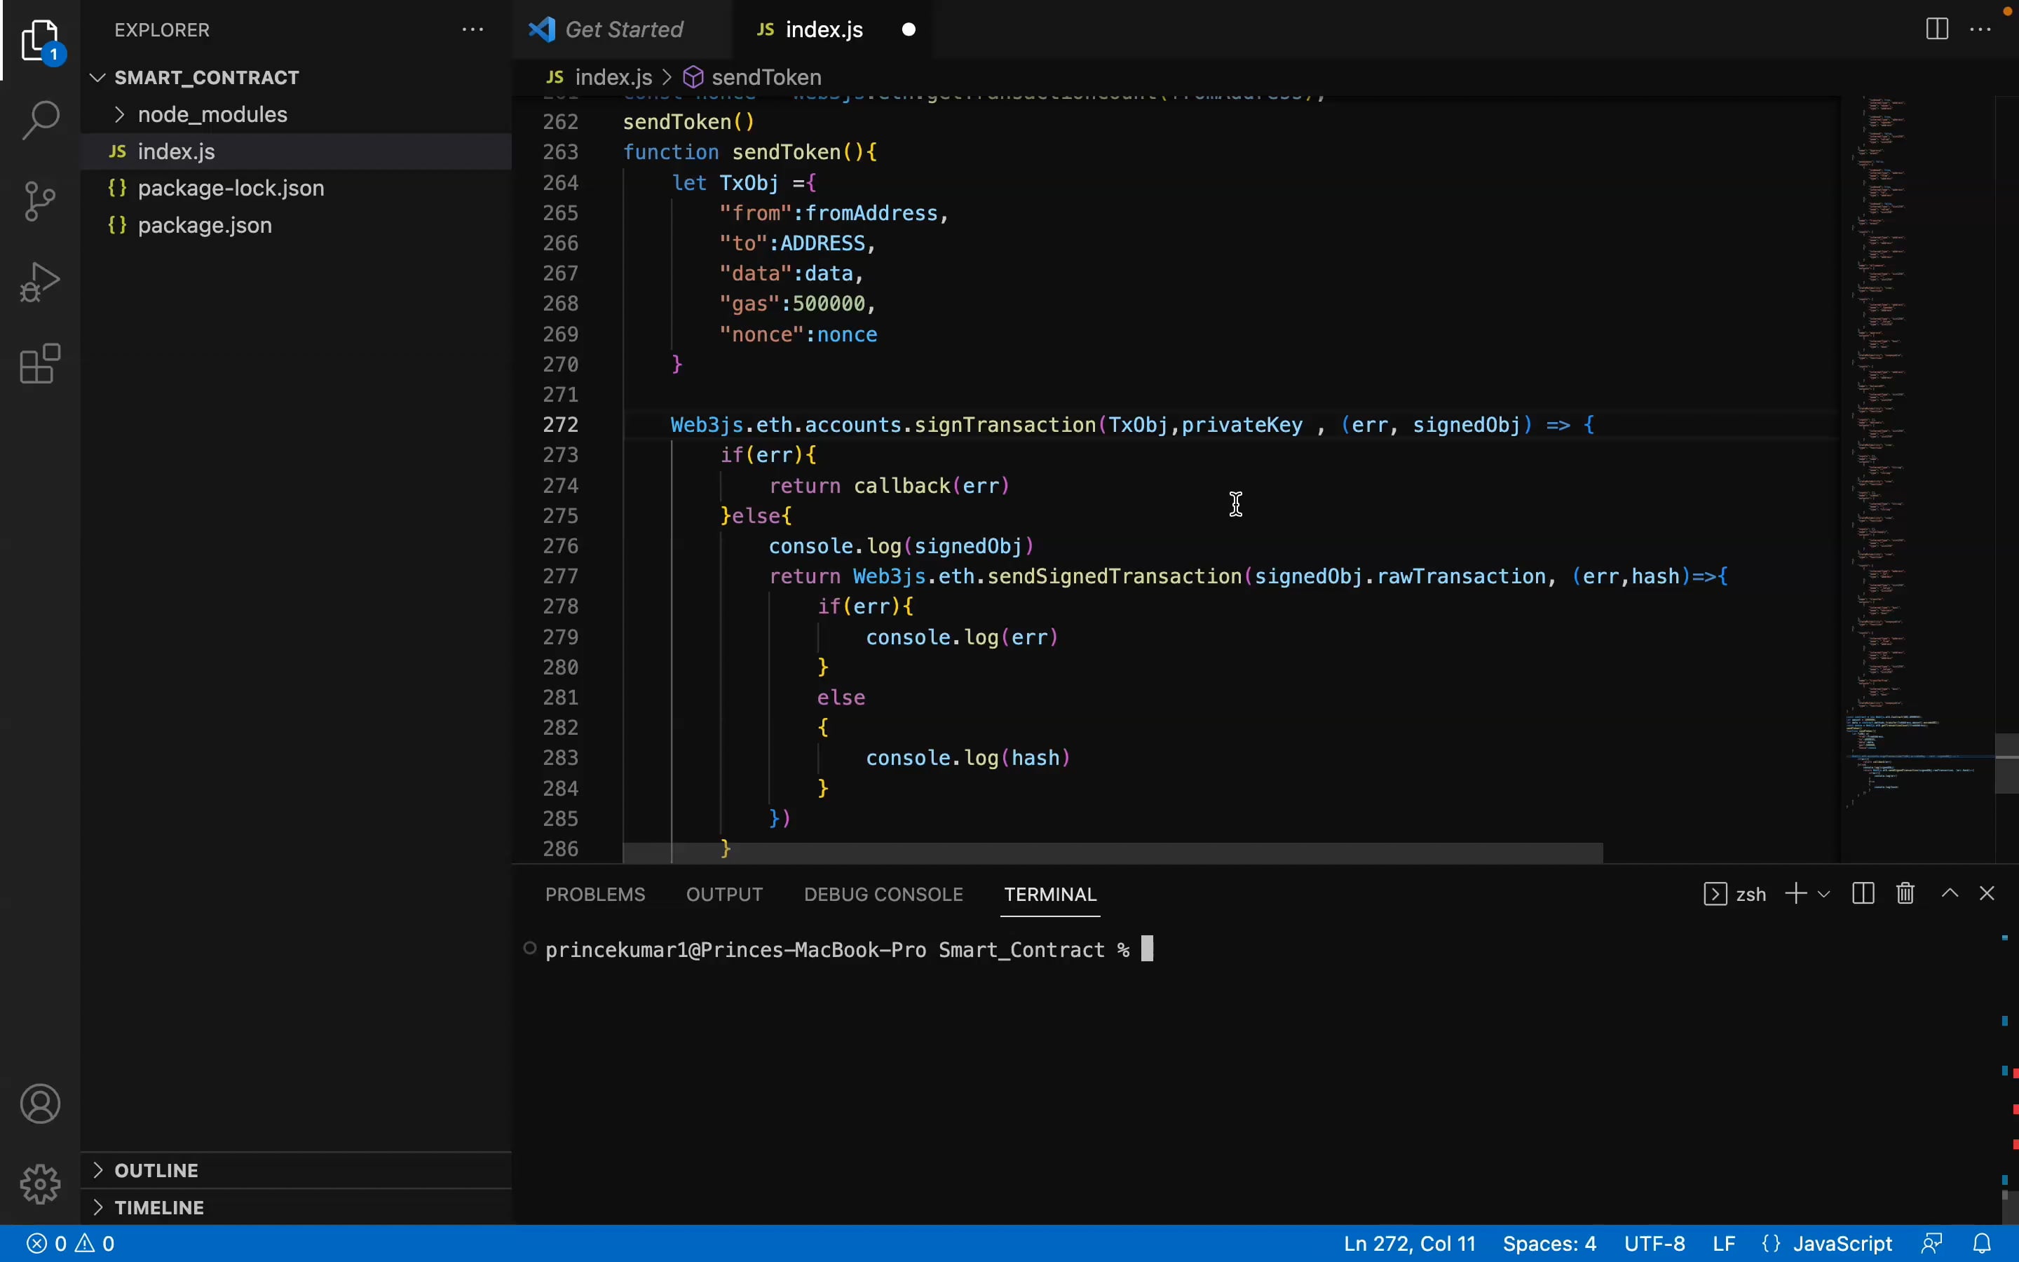Expand the TIMELINE section
This screenshot has width=2019, height=1262.
point(295,1208)
